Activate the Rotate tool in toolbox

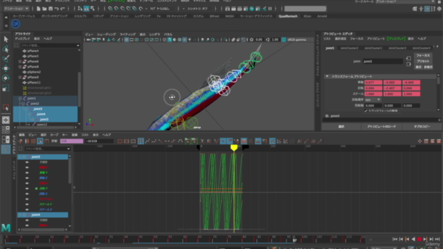(6, 78)
